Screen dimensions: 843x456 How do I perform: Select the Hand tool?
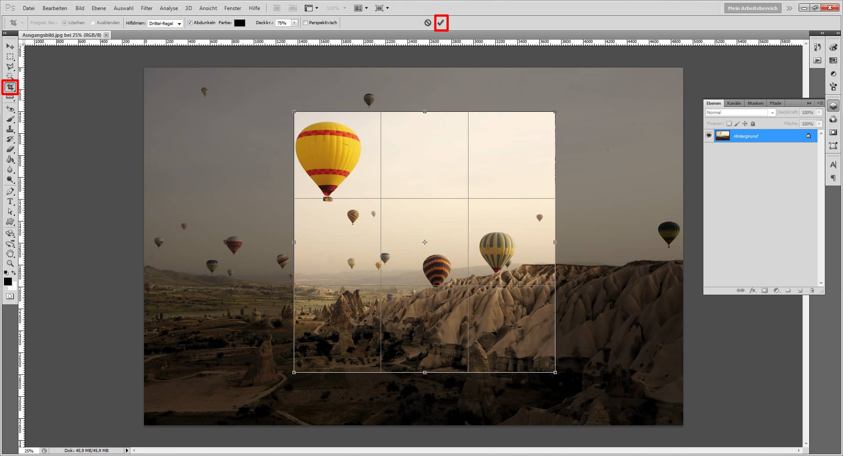click(x=10, y=253)
